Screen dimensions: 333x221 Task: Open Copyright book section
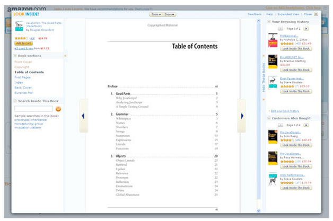point(22,67)
